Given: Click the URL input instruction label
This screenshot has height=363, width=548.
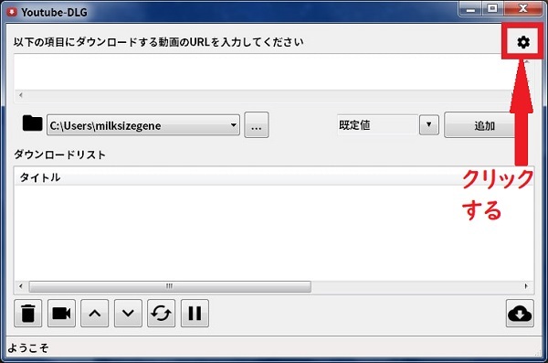Looking at the screenshot, I should pyautogui.click(x=158, y=42).
